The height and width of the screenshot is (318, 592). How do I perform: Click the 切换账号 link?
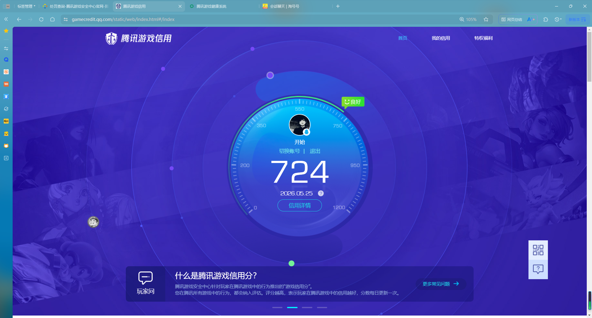click(x=290, y=151)
